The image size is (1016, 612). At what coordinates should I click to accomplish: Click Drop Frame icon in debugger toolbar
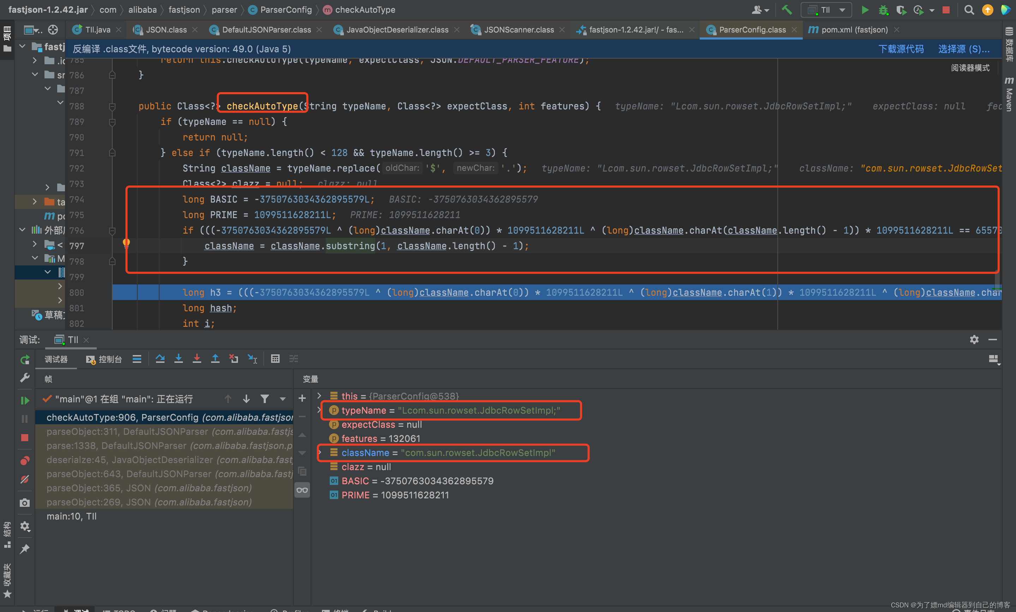pos(234,359)
